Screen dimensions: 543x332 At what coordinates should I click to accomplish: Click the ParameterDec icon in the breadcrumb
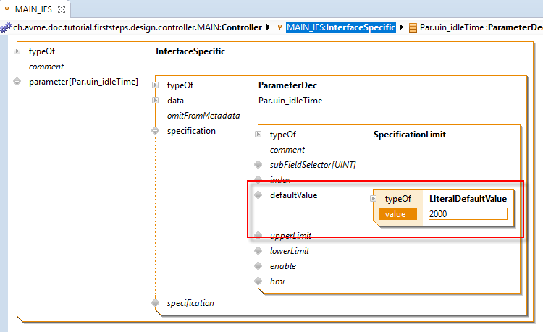pos(413,27)
